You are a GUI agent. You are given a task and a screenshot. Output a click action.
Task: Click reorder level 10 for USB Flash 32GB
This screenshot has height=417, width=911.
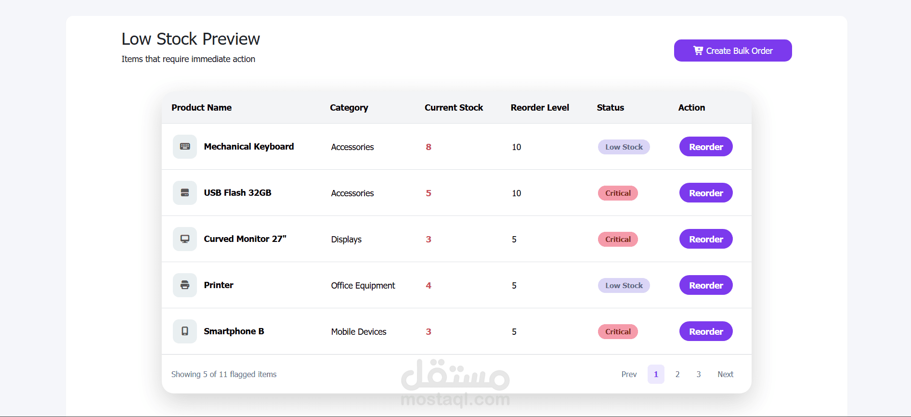coord(517,193)
